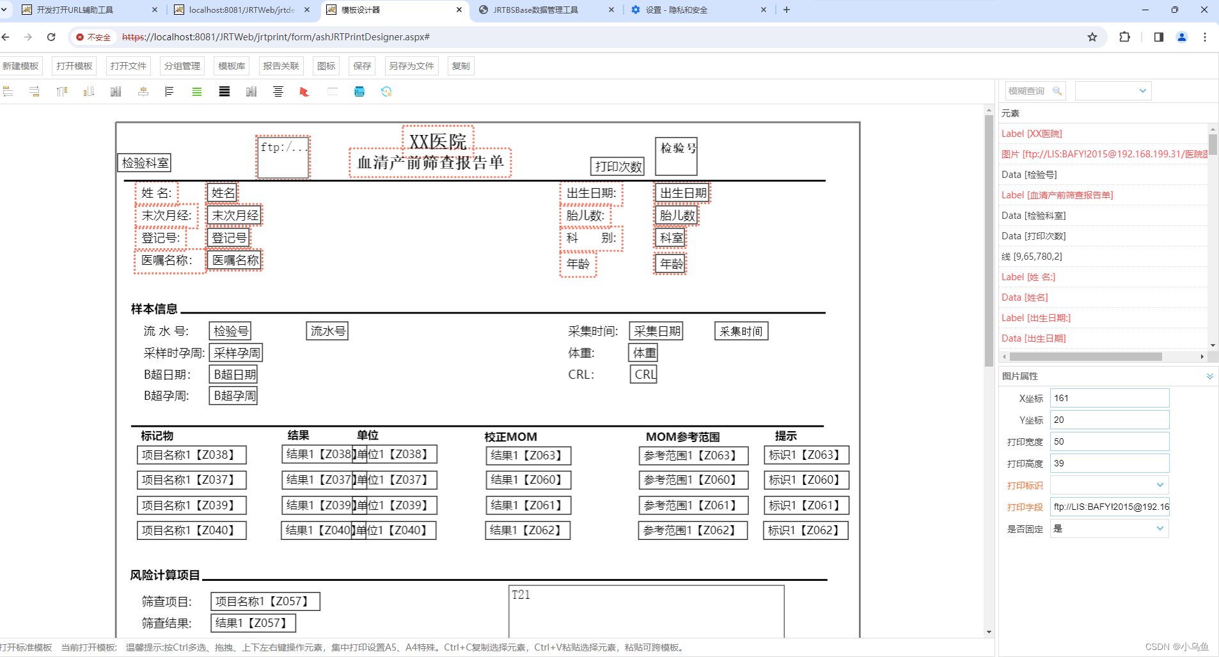Click the align-left arrows icon in toolbar
Image resolution: width=1219 pixels, height=657 pixels.
(x=8, y=91)
